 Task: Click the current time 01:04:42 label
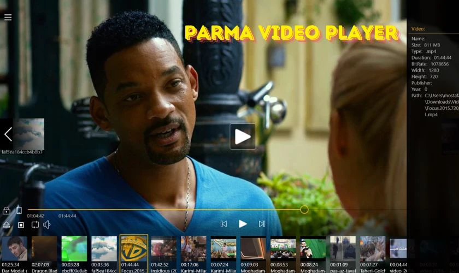pos(36,216)
